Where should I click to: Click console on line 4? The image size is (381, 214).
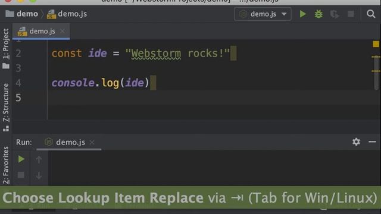coord(73,83)
